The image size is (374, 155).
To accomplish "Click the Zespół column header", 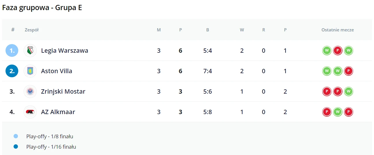I will tap(32, 30).
